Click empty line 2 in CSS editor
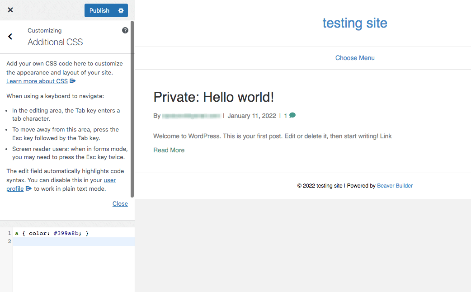Image resolution: width=471 pixels, height=292 pixels. click(x=72, y=242)
